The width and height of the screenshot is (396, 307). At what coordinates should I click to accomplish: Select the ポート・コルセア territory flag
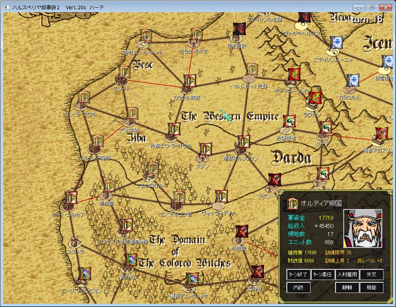point(71,198)
